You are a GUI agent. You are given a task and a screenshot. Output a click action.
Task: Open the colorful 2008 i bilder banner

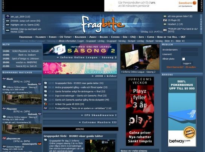pyautogui.click(x=80, y=68)
